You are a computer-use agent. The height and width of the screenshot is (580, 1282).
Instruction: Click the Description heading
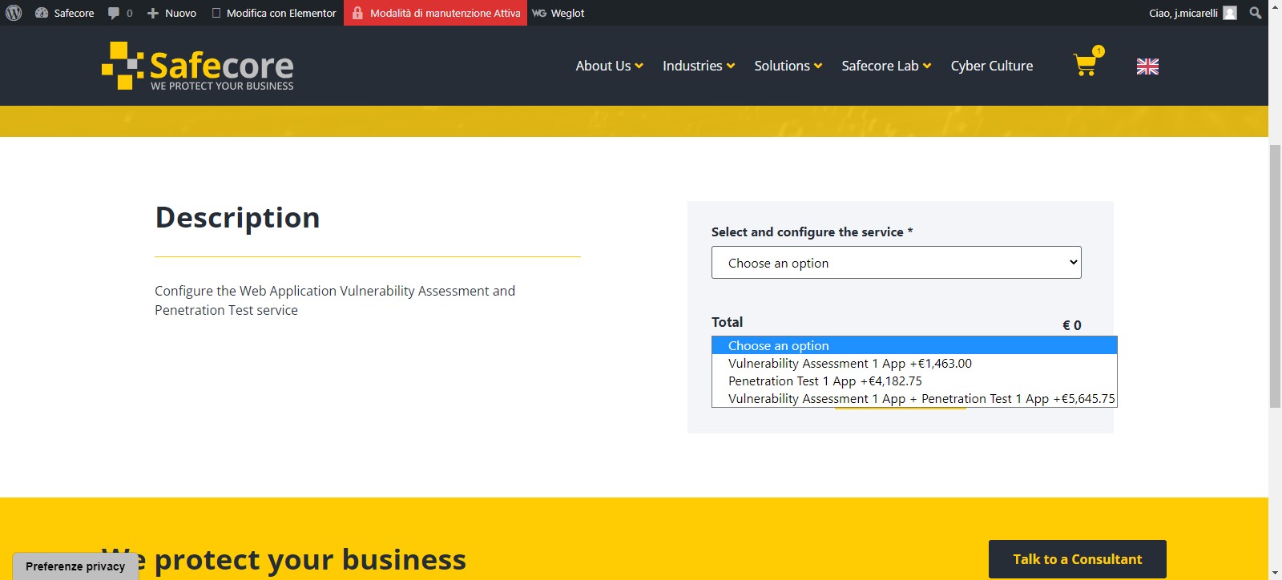[237, 218]
